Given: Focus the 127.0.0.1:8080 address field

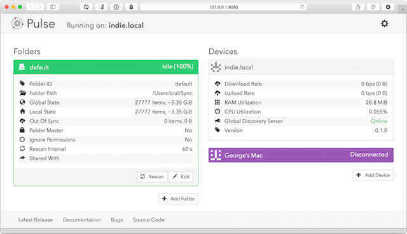Looking at the screenshot, I should tap(223, 7).
